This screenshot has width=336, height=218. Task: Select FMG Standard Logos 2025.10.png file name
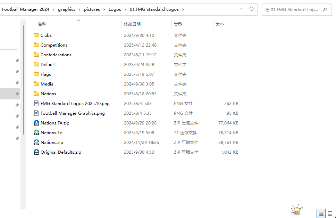click(75, 103)
